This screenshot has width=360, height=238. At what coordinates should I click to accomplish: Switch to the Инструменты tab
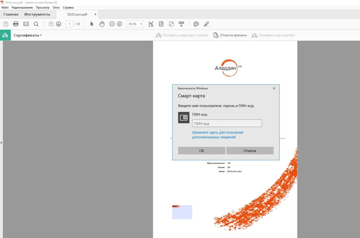click(37, 14)
